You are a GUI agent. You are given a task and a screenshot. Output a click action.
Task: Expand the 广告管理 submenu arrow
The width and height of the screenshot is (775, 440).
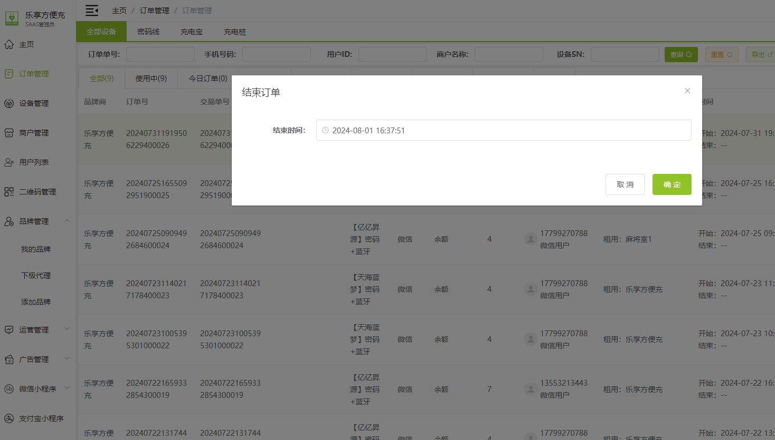click(x=67, y=359)
